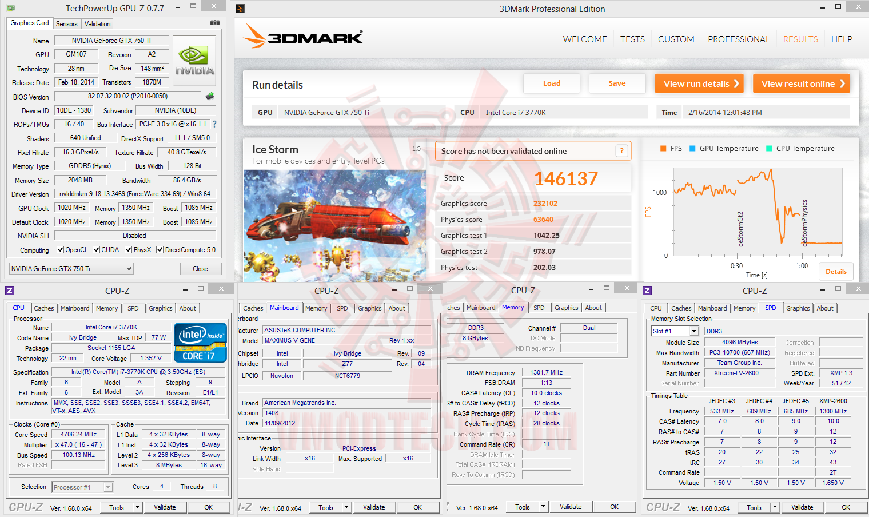The height and width of the screenshot is (517, 869).
Task: Click the overall score 146137
Action: (566, 179)
